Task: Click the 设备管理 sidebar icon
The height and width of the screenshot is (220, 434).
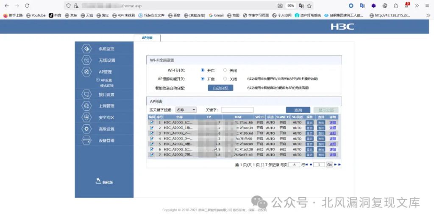Action: [x=86, y=140]
